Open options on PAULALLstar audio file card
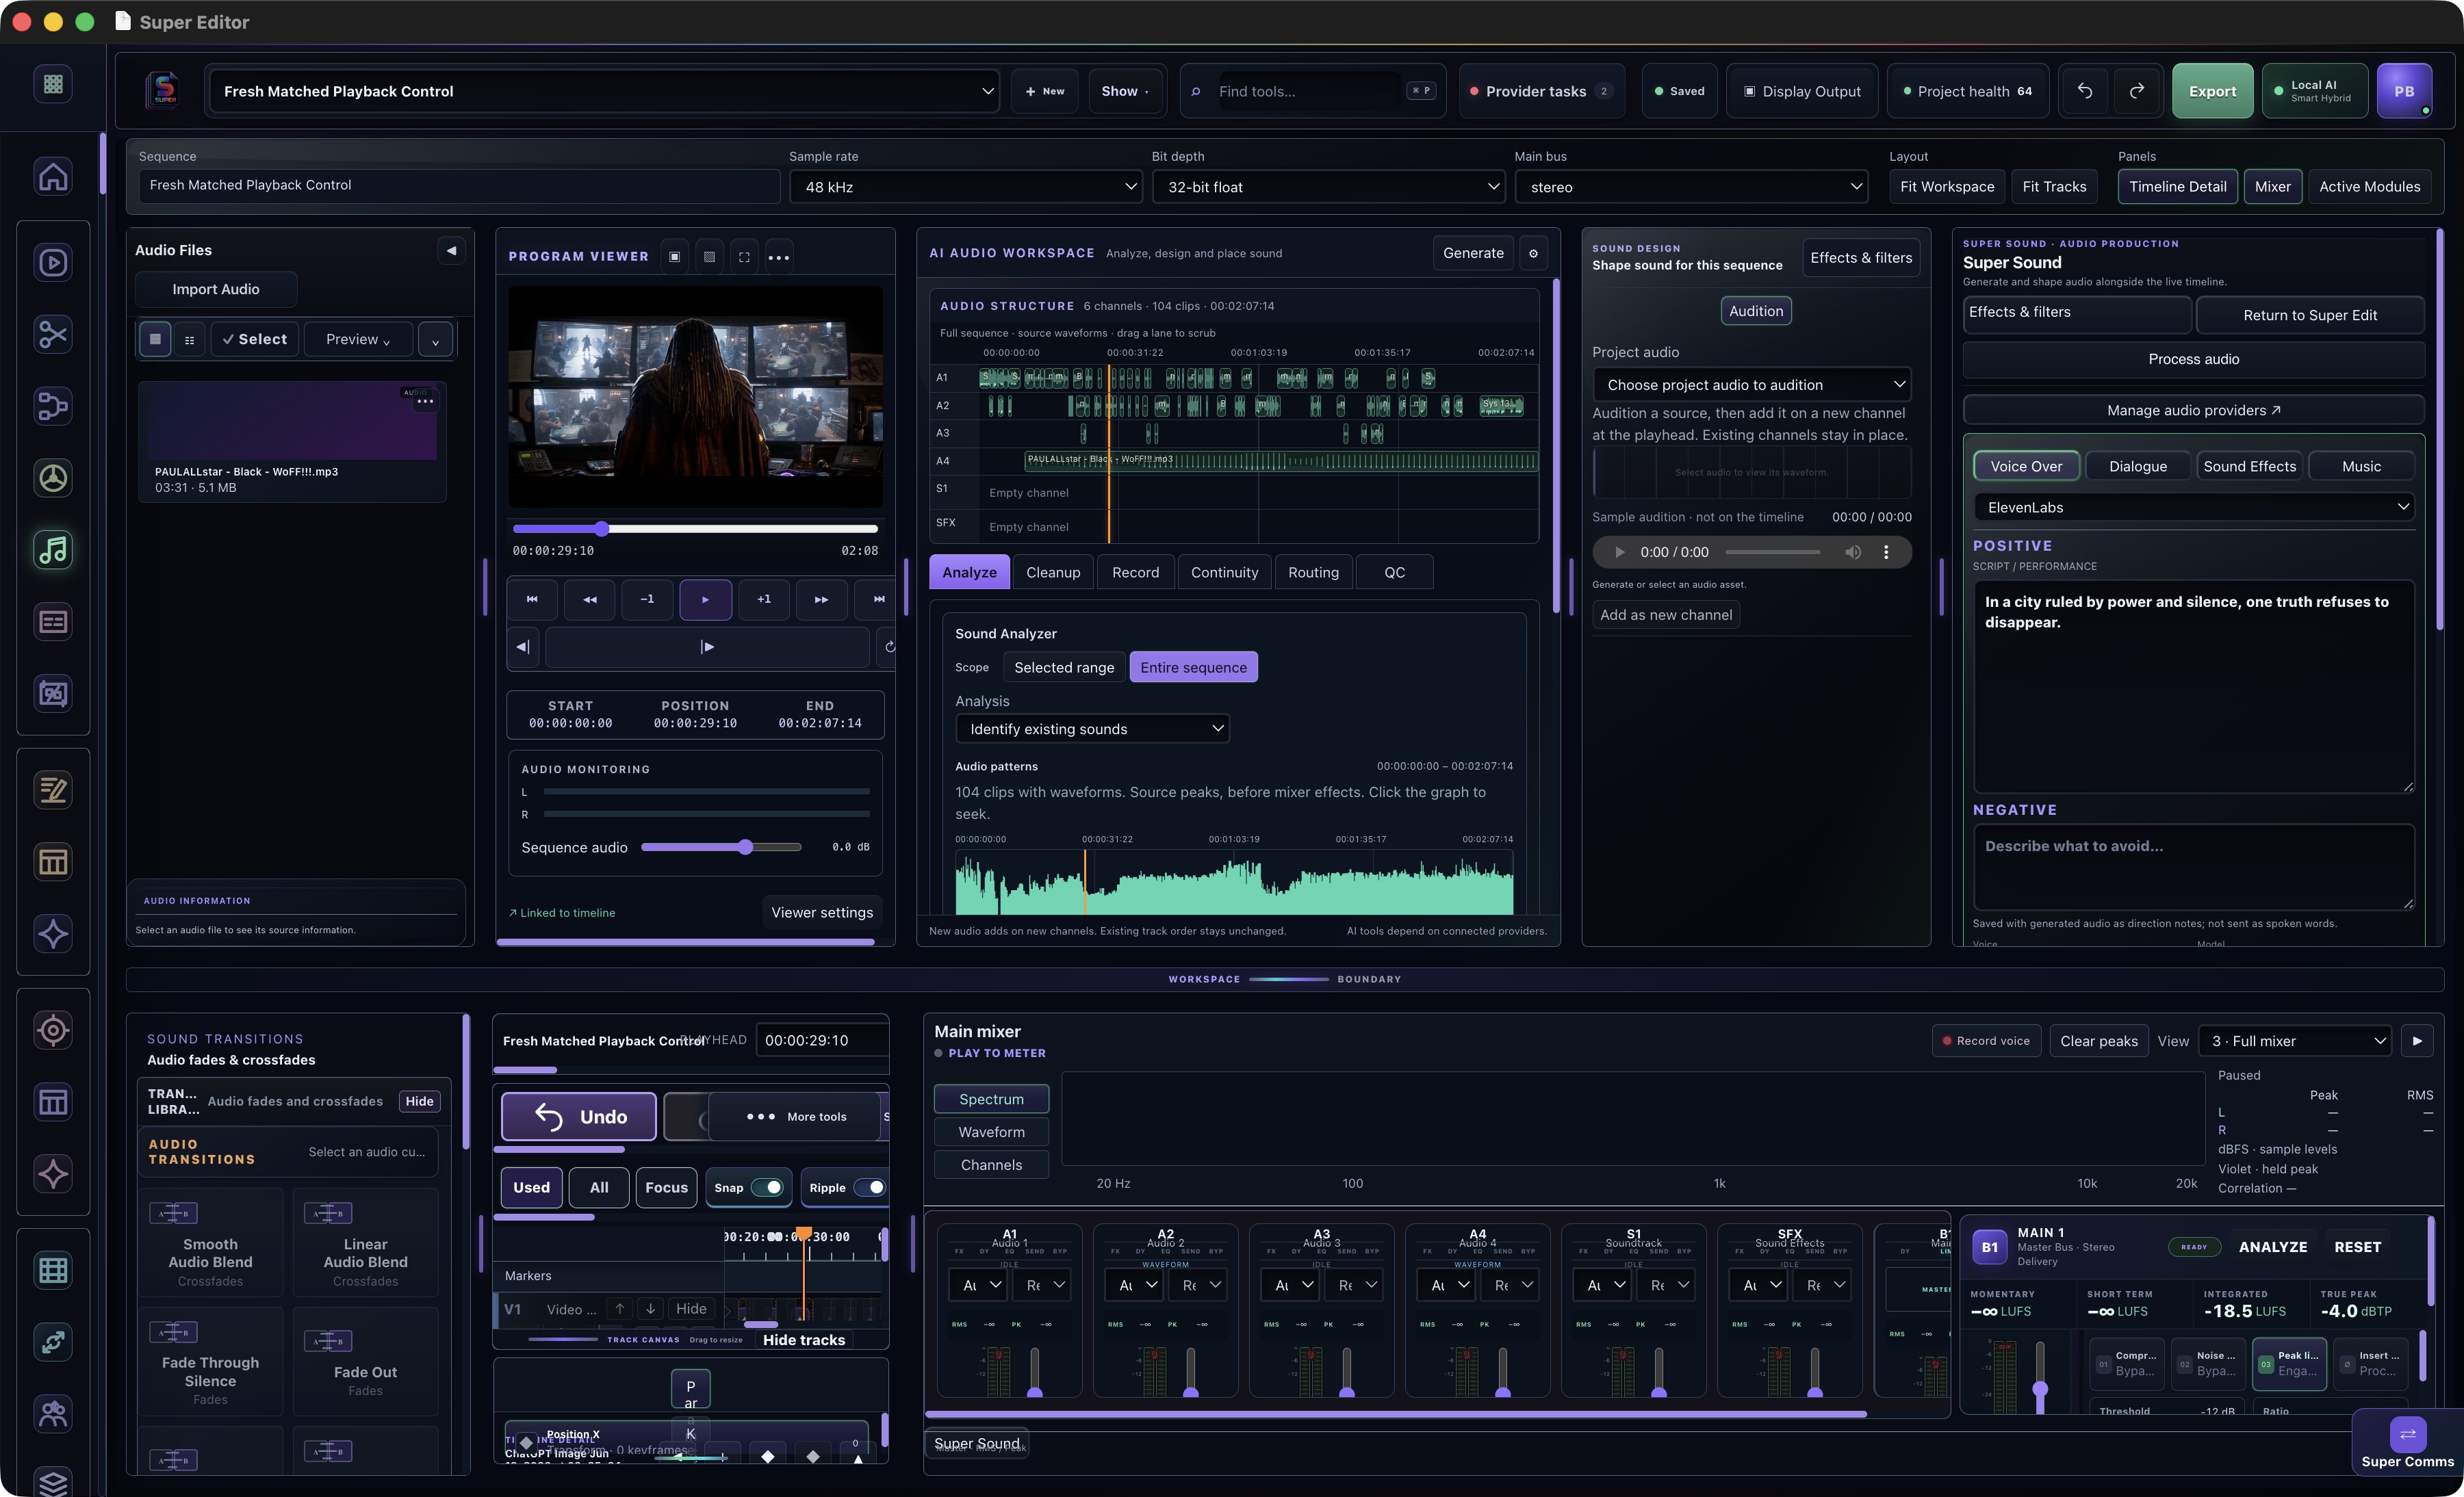Screen dimensions: 2464x1497 425,401
